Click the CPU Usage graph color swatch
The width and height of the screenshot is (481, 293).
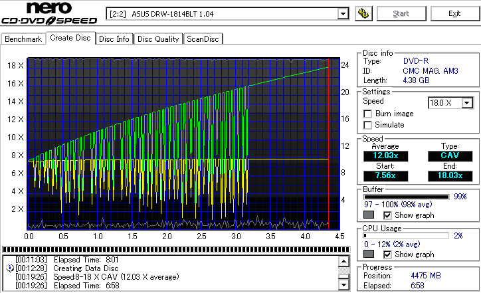369,254
